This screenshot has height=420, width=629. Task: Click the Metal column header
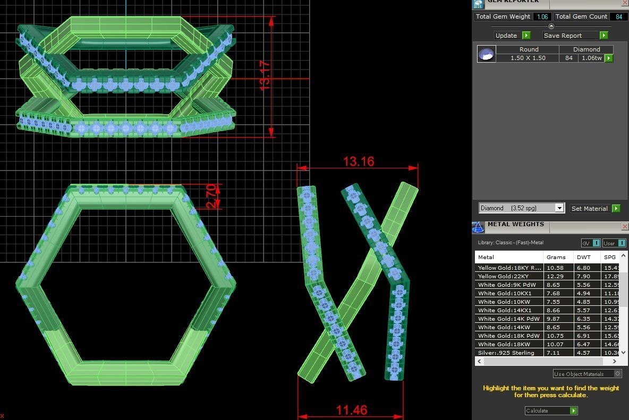pyautogui.click(x=509, y=257)
